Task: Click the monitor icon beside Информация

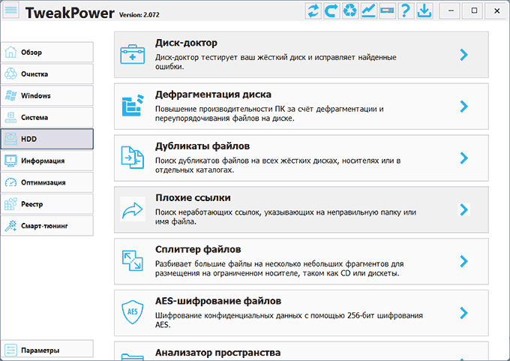Action: 10,161
